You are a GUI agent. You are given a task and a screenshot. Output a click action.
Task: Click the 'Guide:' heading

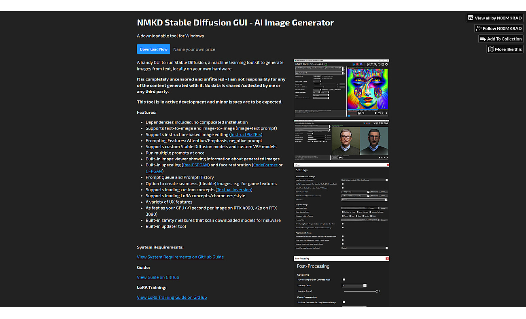(144, 267)
